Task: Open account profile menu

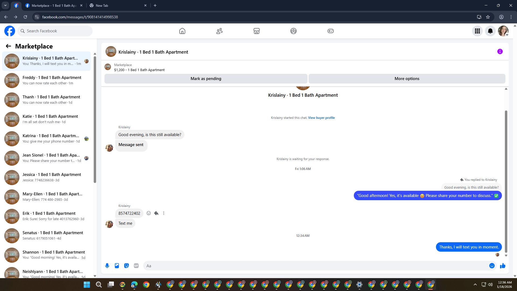Action: pyautogui.click(x=503, y=31)
